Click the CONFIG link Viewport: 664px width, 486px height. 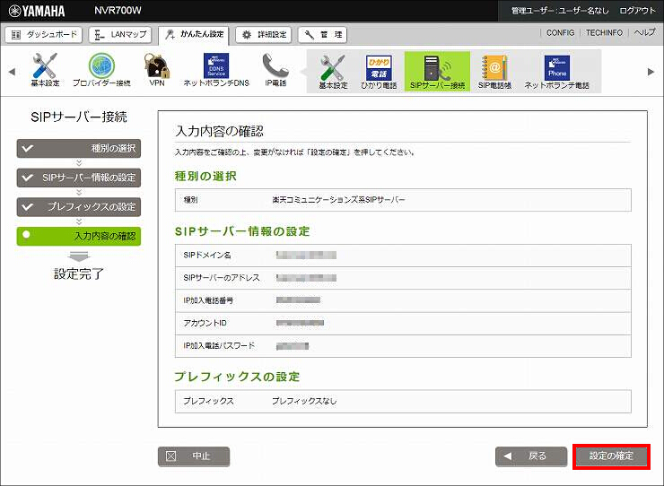coord(560,32)
